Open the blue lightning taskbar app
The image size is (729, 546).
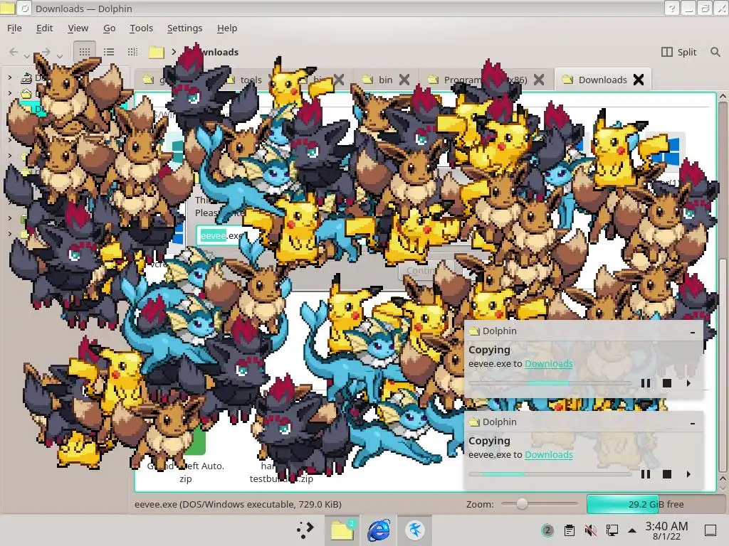(x=415, y=530)
